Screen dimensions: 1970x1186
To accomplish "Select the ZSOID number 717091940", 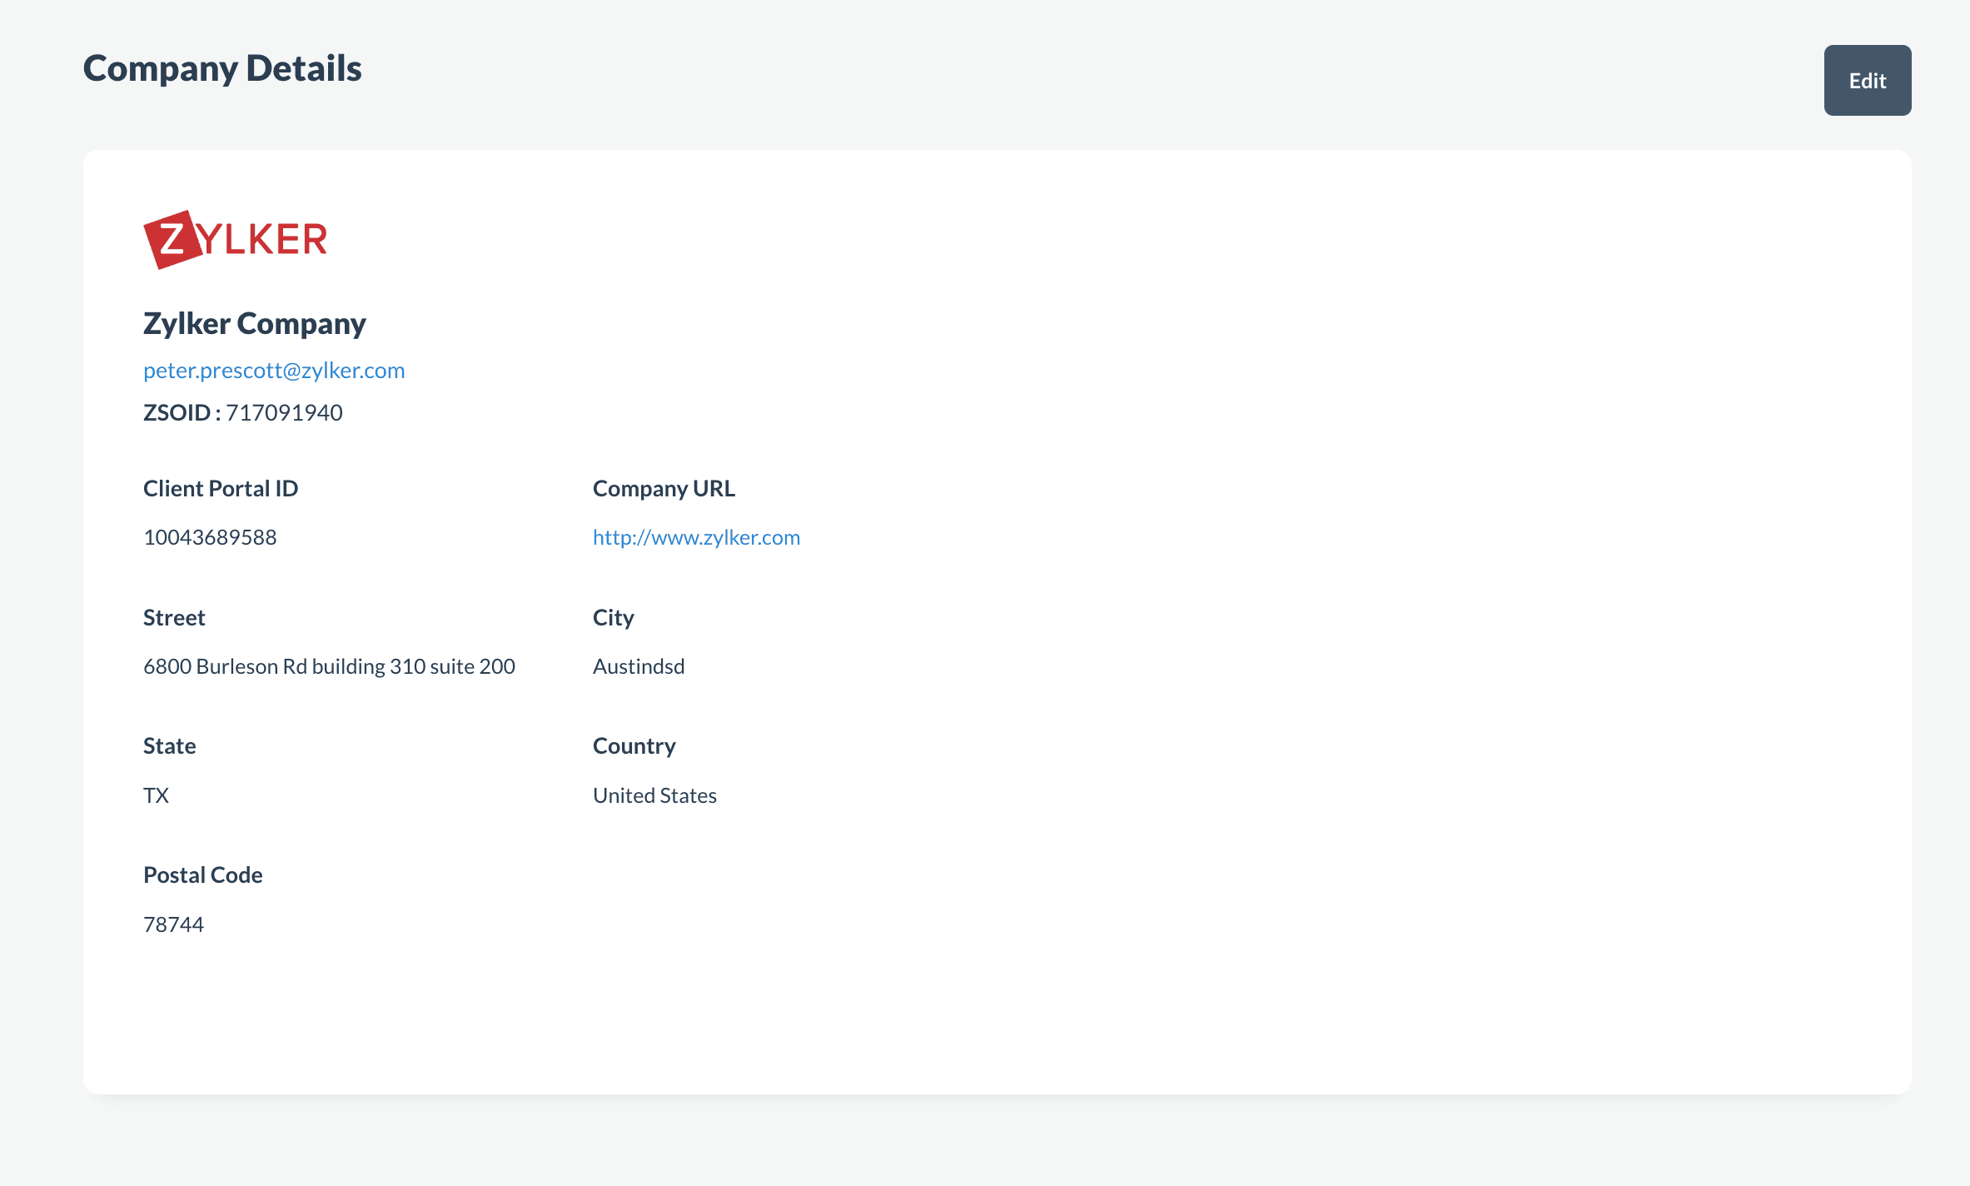I will coord(284,413).
